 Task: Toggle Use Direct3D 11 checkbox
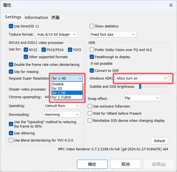coord(11,26)
